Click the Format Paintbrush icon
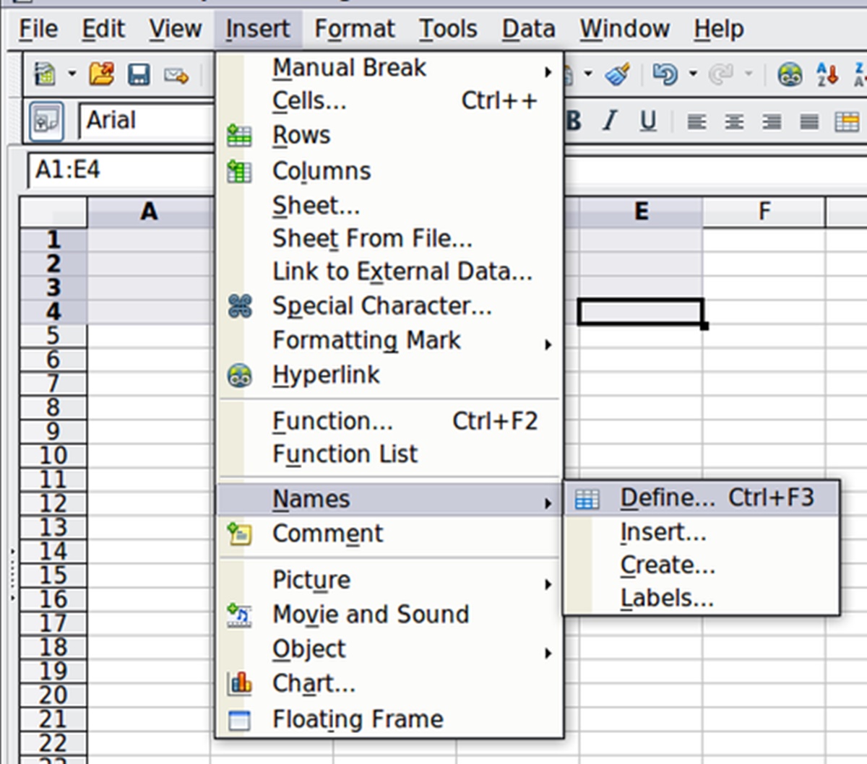 click(618, 74)
